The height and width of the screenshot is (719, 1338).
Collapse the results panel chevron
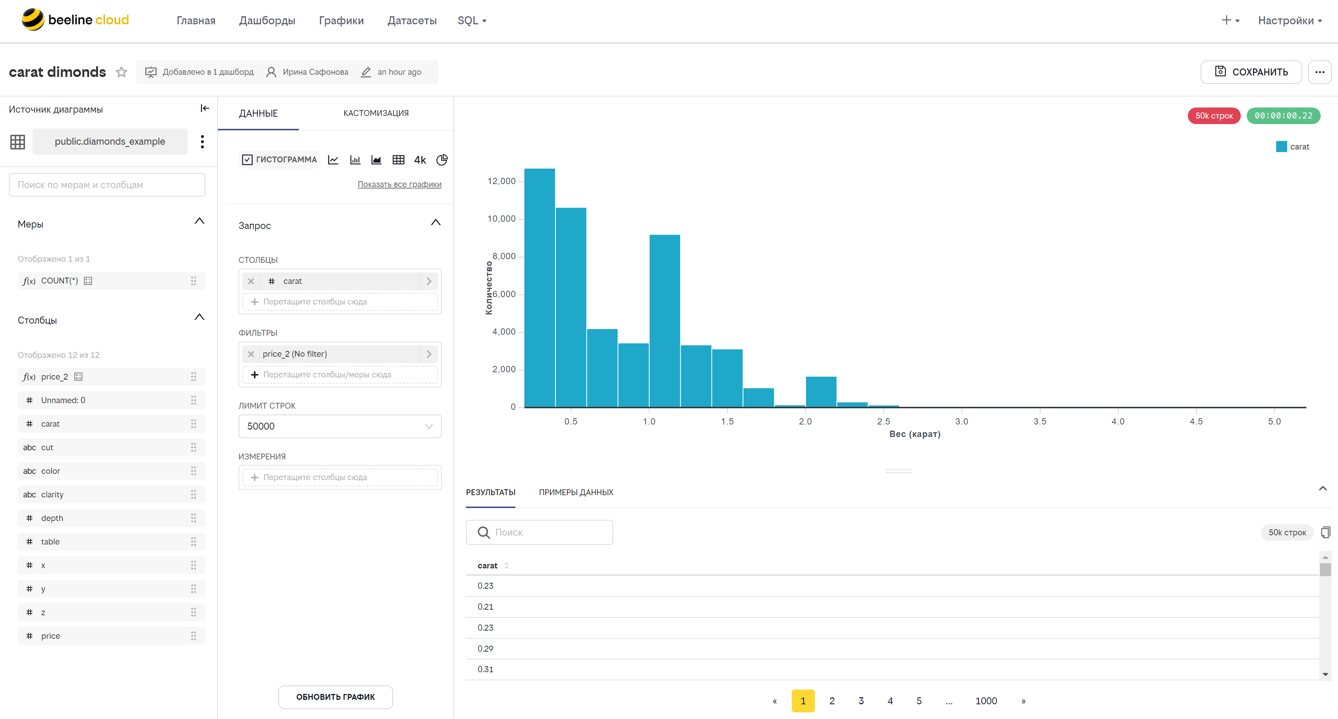click(1323, 488)
